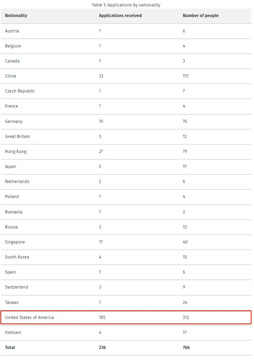Screen dimensions: 254x362
Task: Click the Total row label
Action: click(10, 348)
